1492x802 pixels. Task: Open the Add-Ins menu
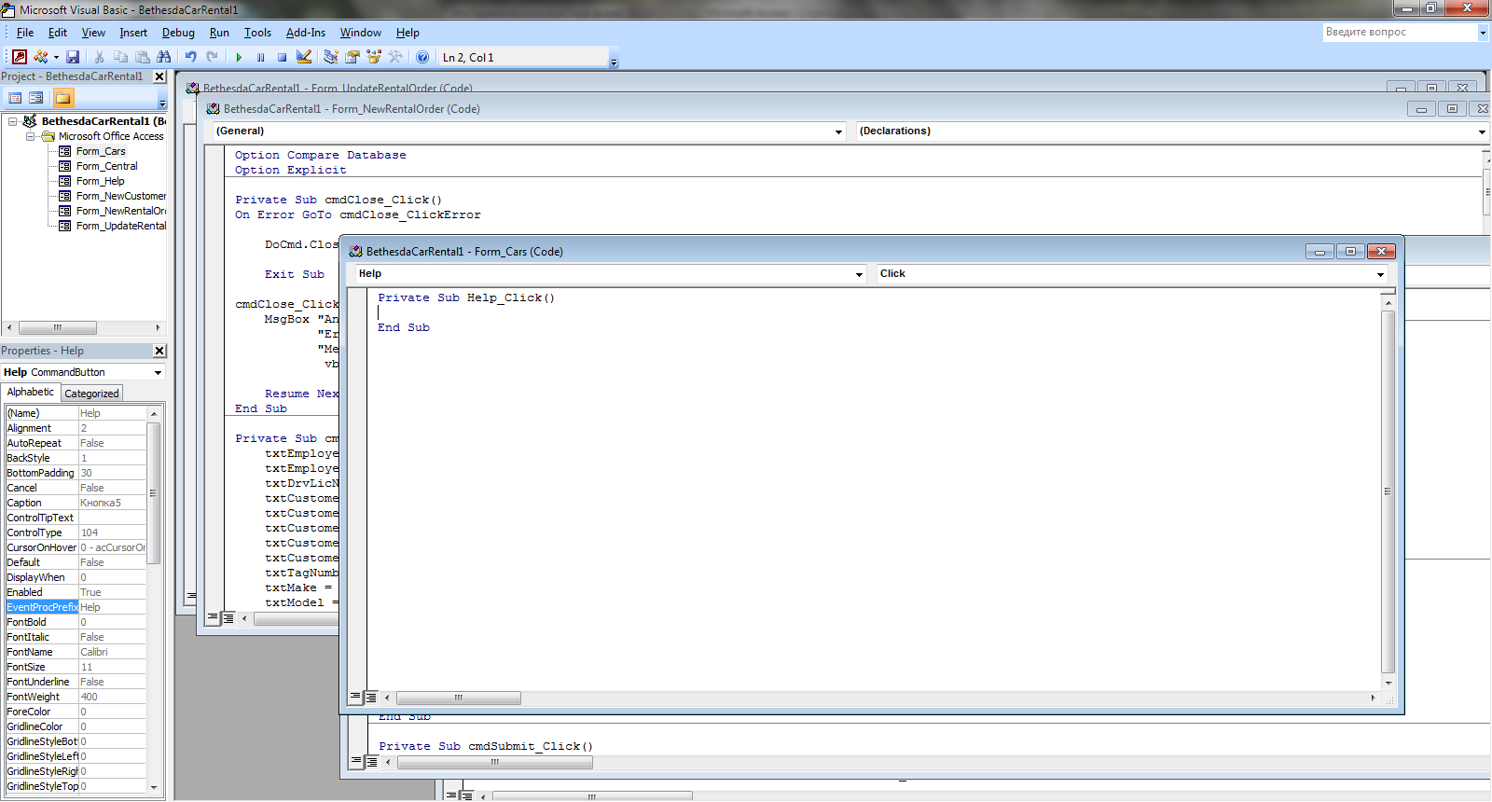[x=306, y=33]
